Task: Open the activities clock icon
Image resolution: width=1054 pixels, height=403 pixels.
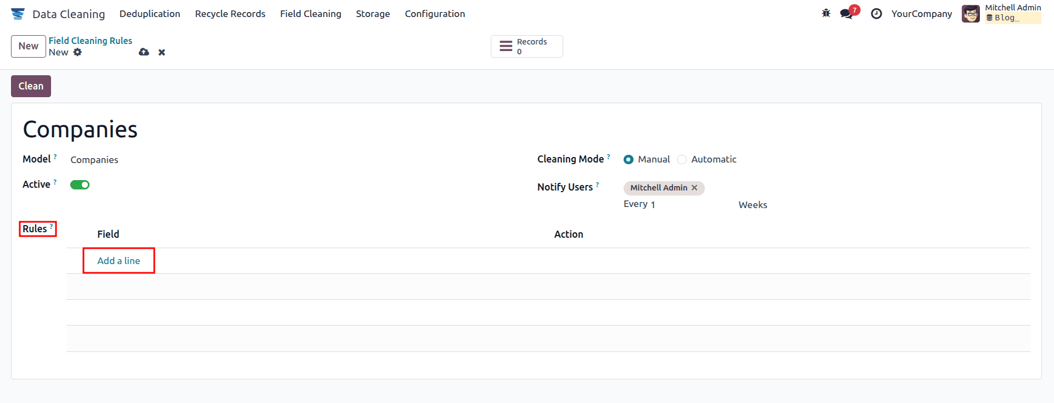Action: coord(876,14)
